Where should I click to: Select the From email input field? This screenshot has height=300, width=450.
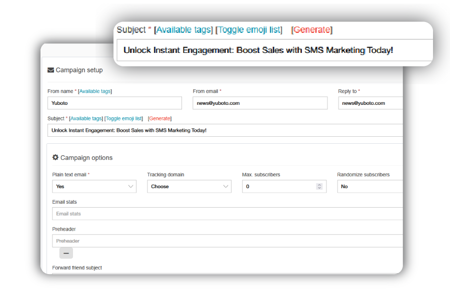(x=259, y=103)
